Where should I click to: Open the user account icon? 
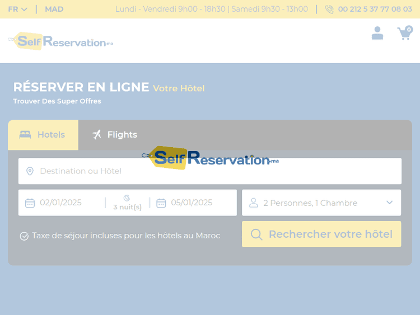pos(377,33)
